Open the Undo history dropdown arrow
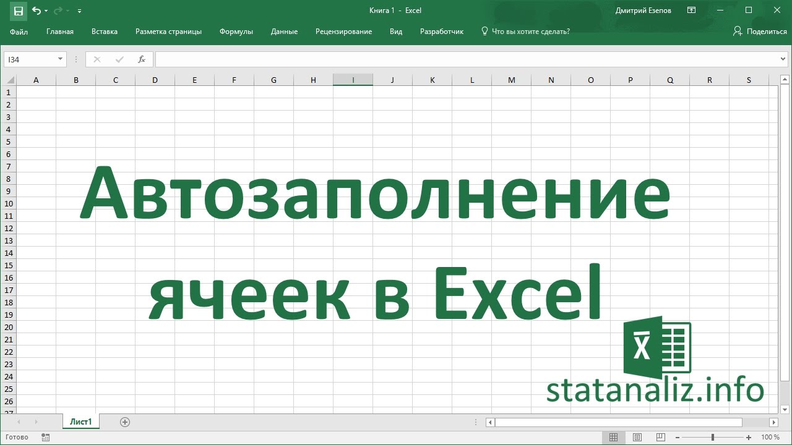 46,11
